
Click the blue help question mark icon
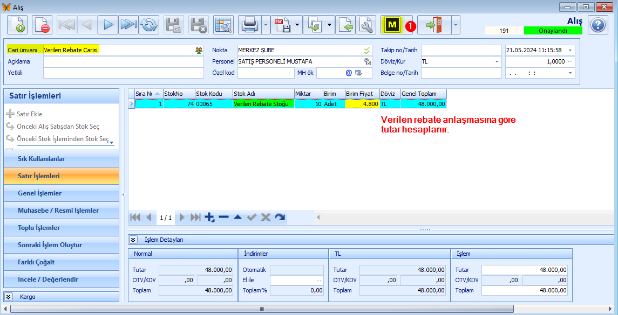(x=598, y=25)
